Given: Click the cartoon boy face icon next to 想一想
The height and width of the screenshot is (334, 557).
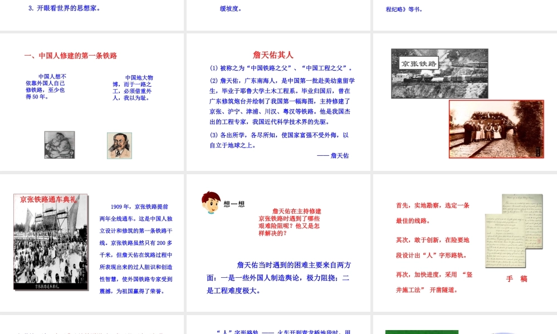Looking at the screenshot, I should tap(211, 203).
